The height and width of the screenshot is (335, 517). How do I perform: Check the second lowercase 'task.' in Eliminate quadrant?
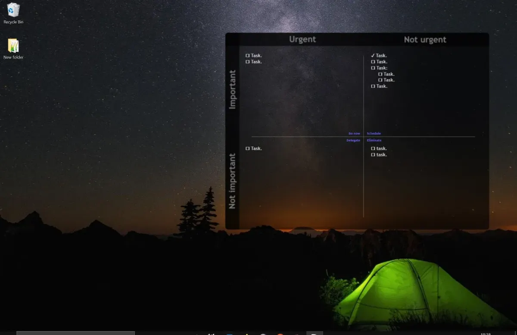pos(373,155)
